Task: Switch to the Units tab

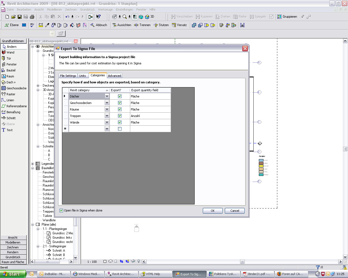Action: pyautogui.click(x=82, y=76)
